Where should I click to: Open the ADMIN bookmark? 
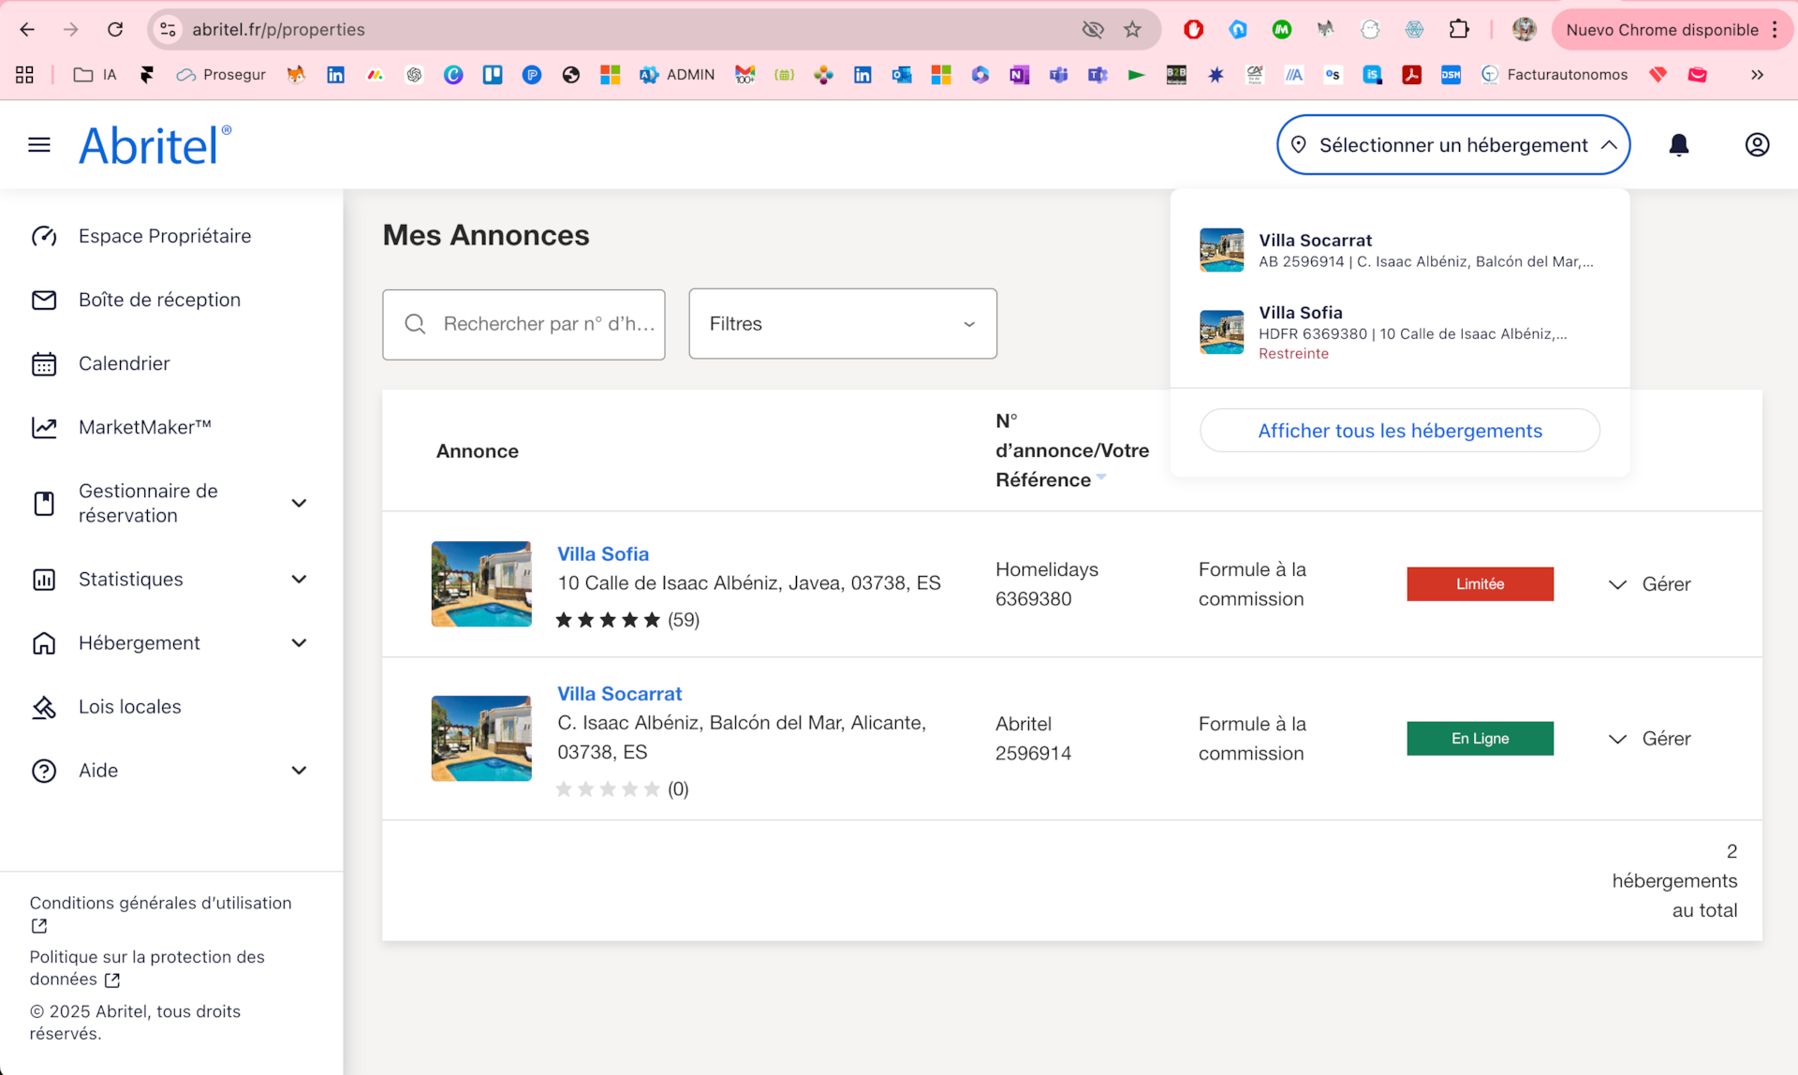click(677, 75)
